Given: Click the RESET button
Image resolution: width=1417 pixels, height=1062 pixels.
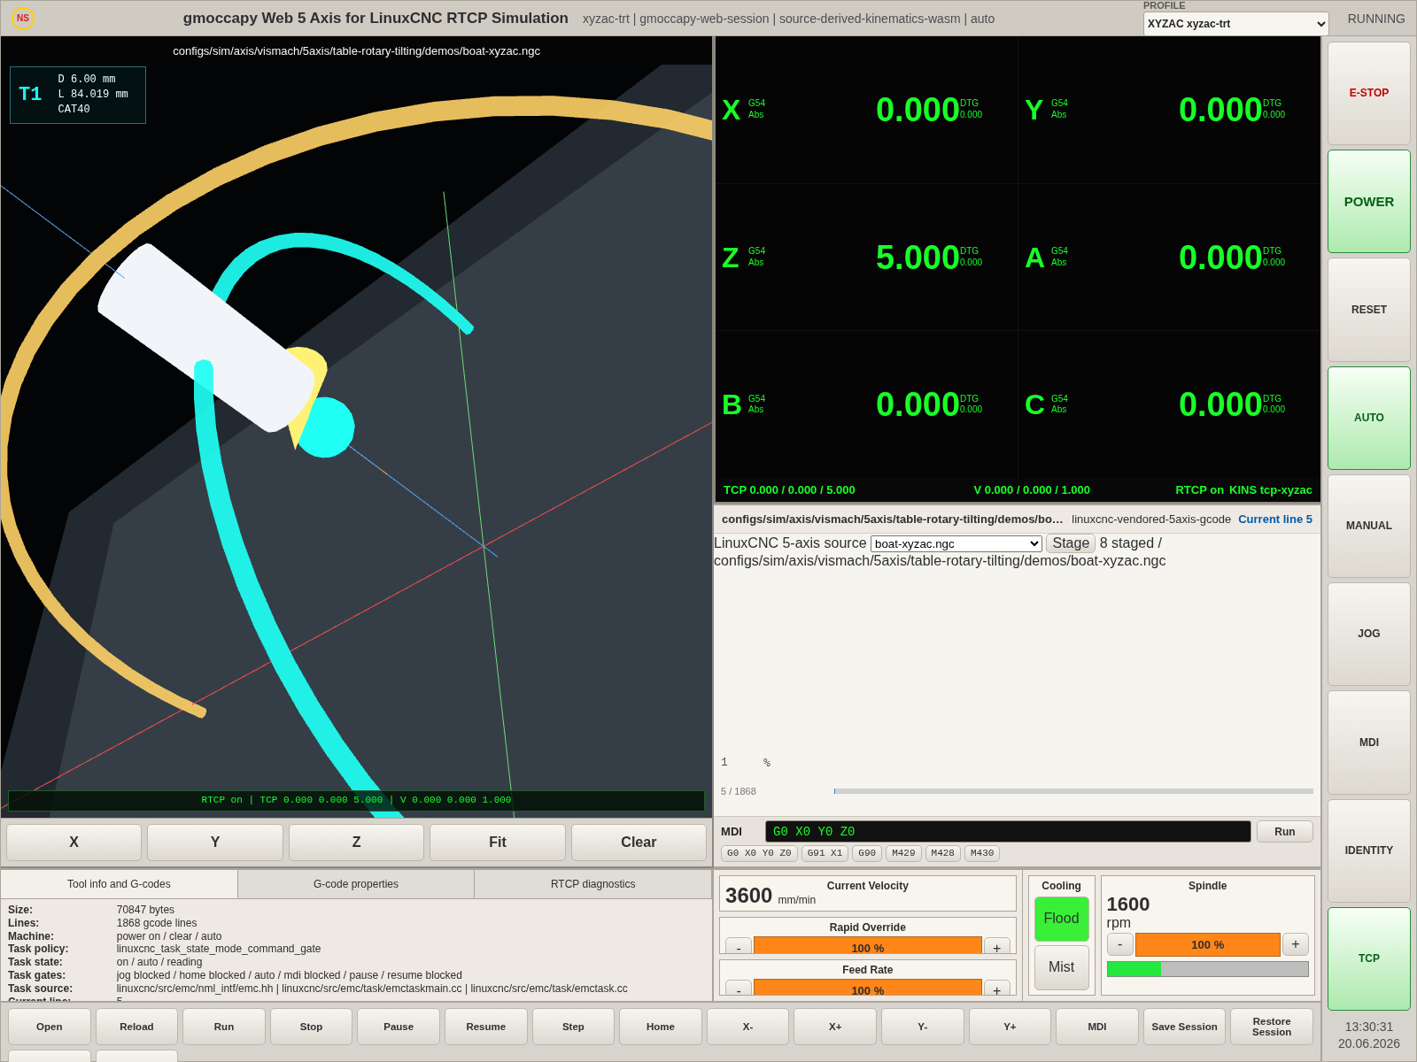Looking at the screenshot, I should pyautogui.click(x=1368, y=310).
